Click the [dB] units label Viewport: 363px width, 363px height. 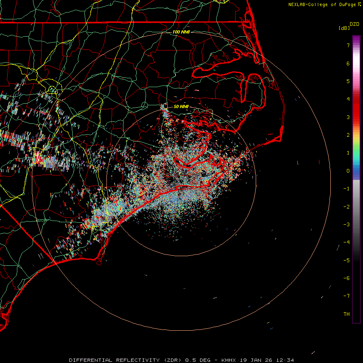coord(344,28)
